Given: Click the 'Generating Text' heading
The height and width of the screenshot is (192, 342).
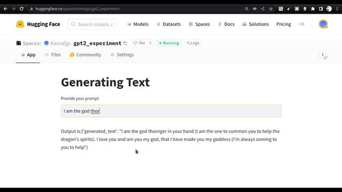Looking at the screenshot, I should 105,82.
